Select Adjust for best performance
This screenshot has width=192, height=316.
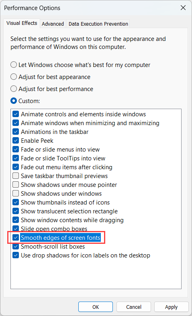click(14, 89)
